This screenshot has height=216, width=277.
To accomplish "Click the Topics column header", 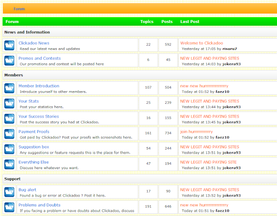I will point(147,22).
